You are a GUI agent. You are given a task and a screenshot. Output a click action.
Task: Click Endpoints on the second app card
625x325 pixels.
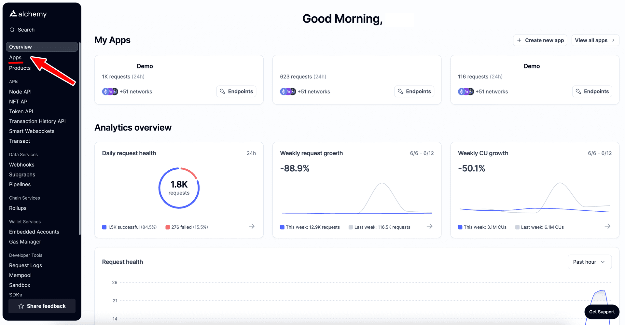[x=414, y=91]
